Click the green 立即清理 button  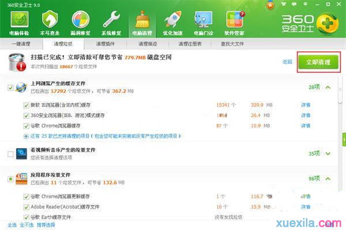coord(318,62)
